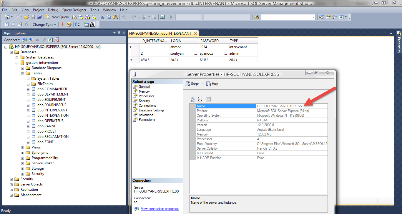Click the Execute SQL red exclamation icon
Screen dimensions: 402x214
(x=62, y=24)
